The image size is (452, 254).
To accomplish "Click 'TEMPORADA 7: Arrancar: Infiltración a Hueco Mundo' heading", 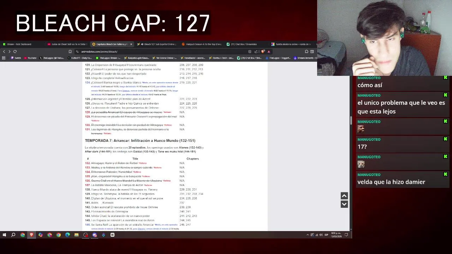I will point(140,140).
